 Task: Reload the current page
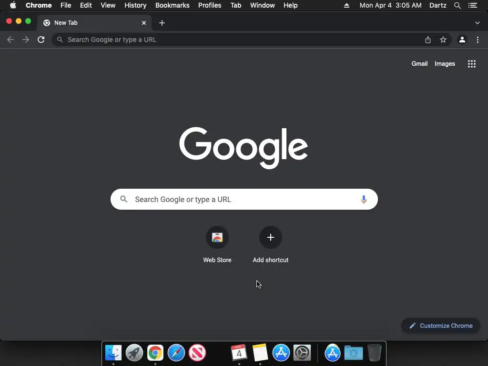pyautogui.click(x=41, y=40)
